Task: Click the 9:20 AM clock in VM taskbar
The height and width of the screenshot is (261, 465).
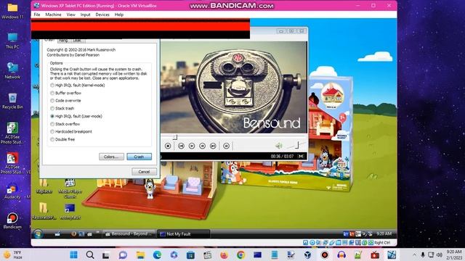Action: (384, 233)
